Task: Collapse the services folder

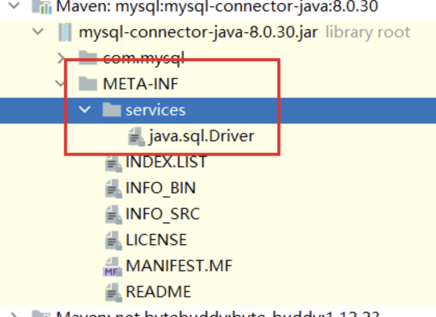Action: 85,109
